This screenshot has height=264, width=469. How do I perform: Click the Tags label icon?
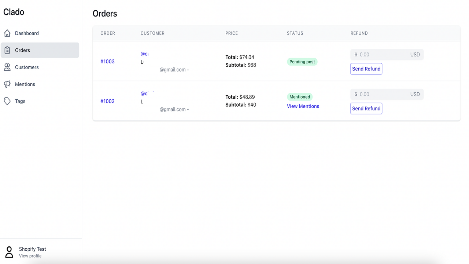tap(7, 101)
